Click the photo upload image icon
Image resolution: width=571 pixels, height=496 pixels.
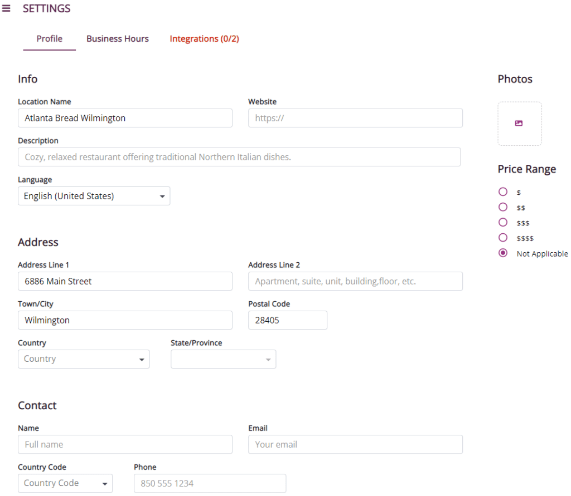click(519, 124)
